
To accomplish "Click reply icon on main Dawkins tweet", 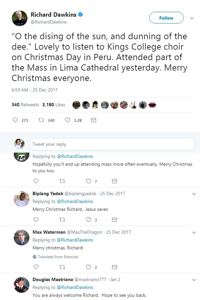I will pos(15,120).
